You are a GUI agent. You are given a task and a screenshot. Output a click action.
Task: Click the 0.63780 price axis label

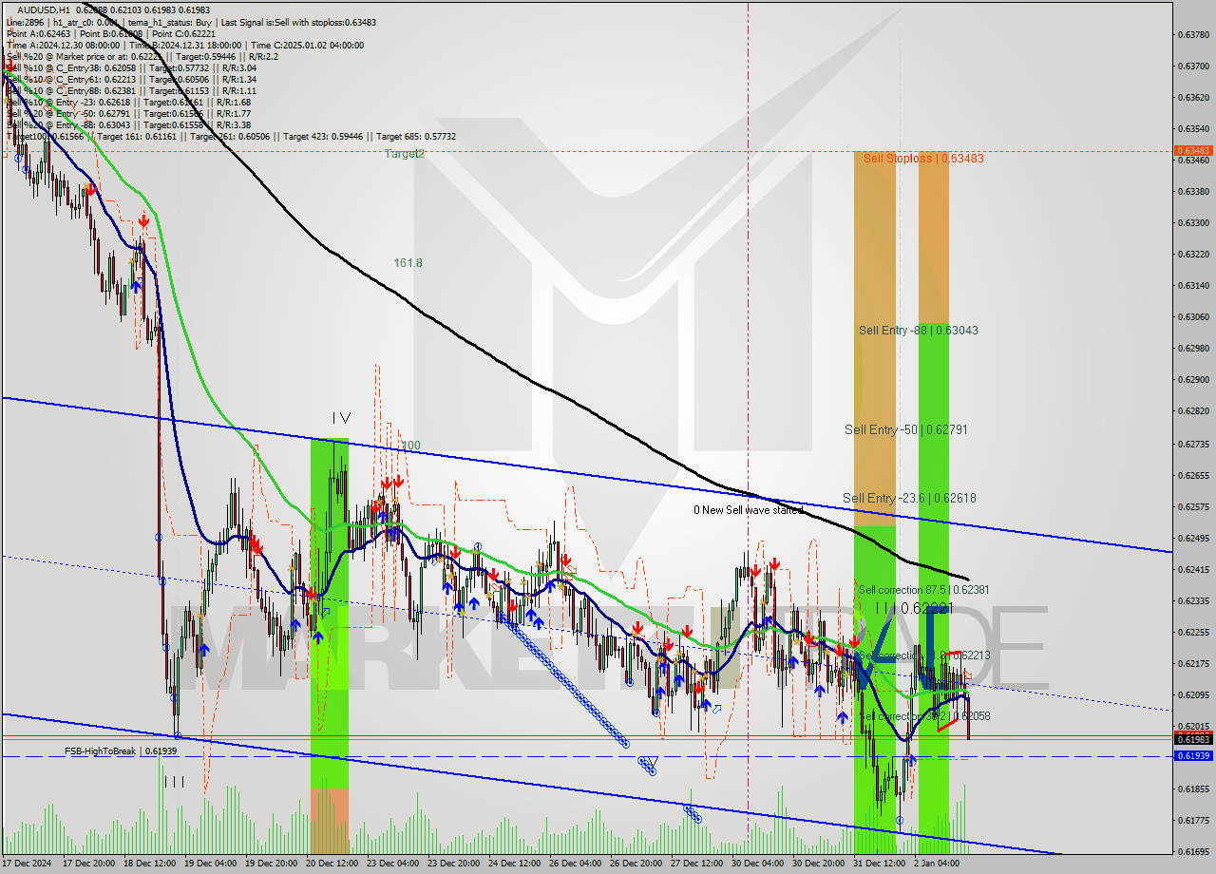pos(1192,35)
